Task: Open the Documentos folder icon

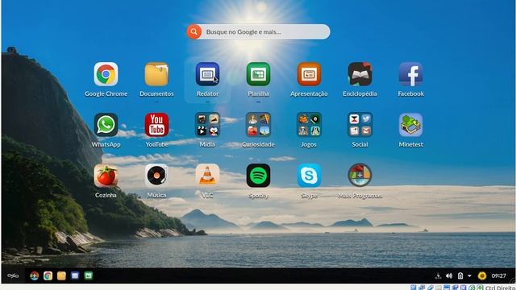Action: click(156, 74)
